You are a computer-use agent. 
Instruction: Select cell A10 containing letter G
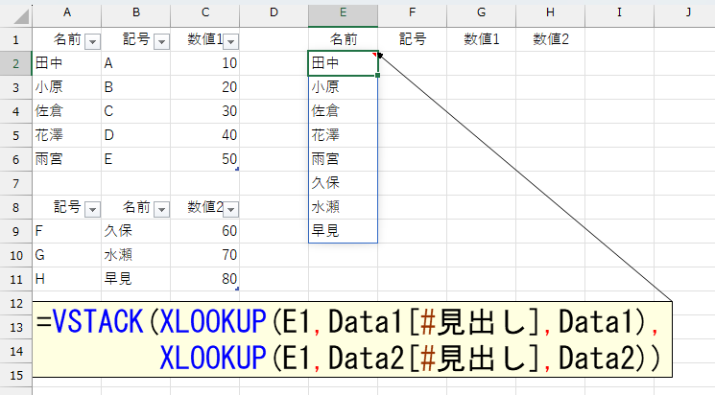tap(67, 255)
